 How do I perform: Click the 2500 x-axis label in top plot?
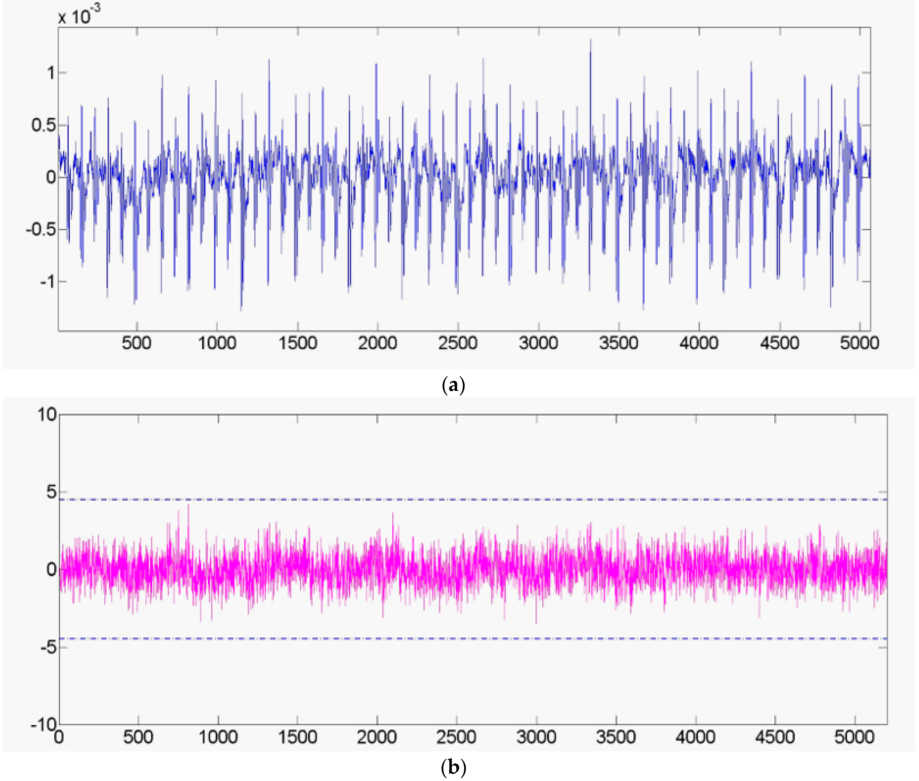tap(458, 343)
